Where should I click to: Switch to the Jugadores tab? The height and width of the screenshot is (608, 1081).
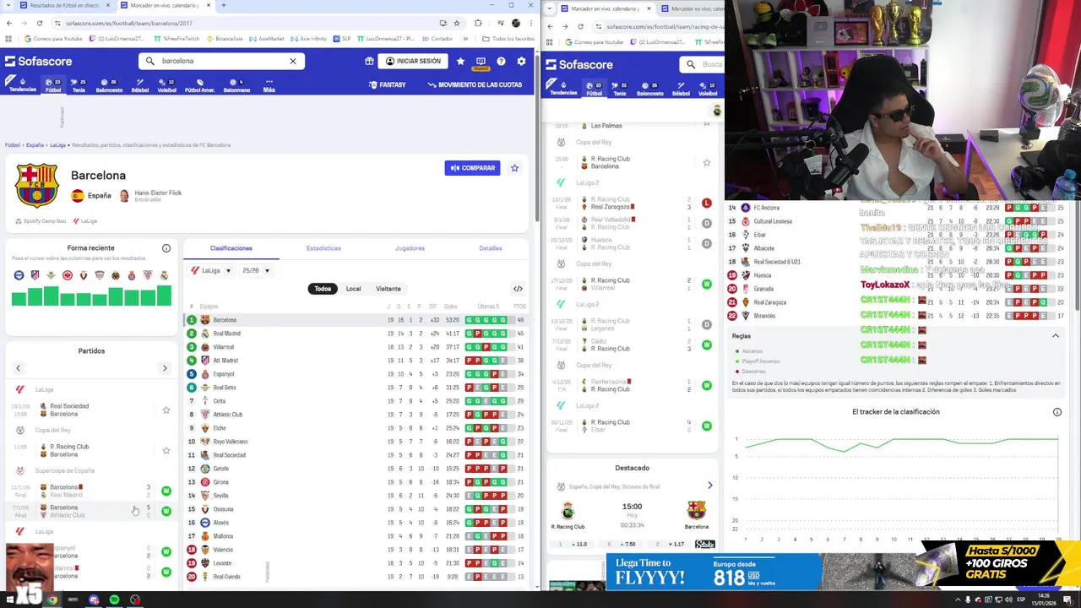(410, 248)
